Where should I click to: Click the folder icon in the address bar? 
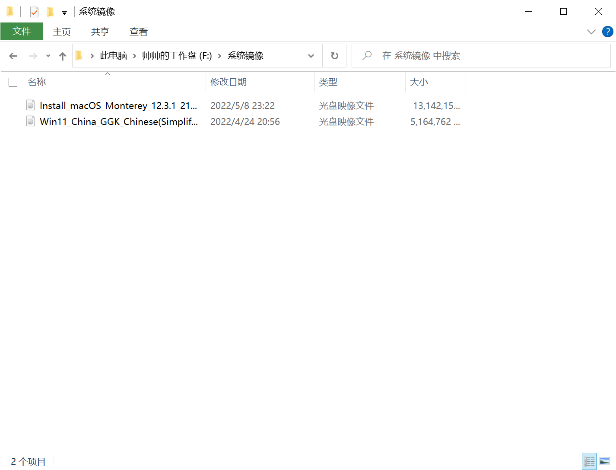tap(79, 55)
